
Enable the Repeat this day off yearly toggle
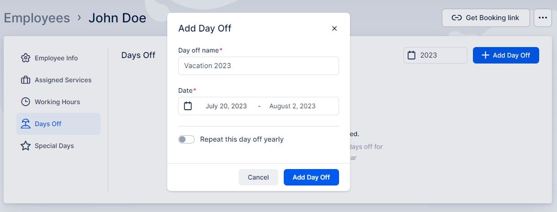(186, 139)
